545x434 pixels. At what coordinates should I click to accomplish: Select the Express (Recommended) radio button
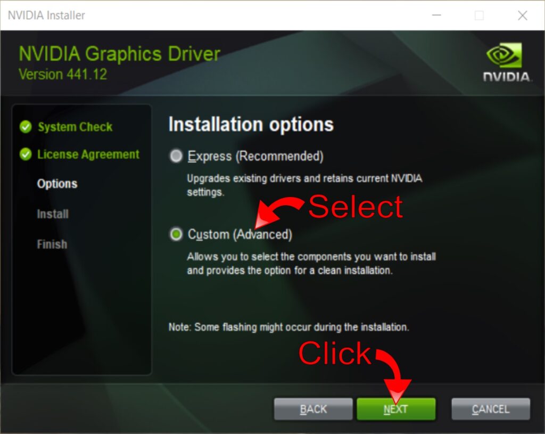pos(176,156)
